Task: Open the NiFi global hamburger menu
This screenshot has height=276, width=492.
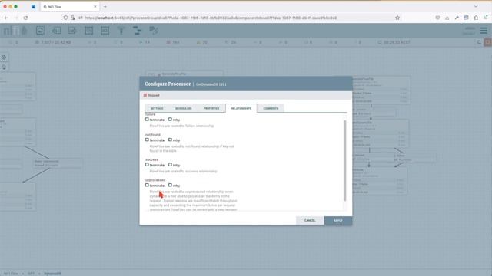Action: coord(484,31)
